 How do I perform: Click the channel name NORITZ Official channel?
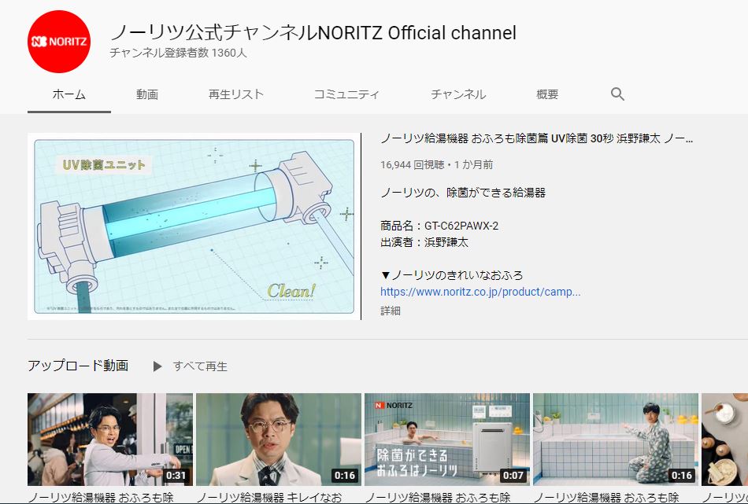click(313, 33)
